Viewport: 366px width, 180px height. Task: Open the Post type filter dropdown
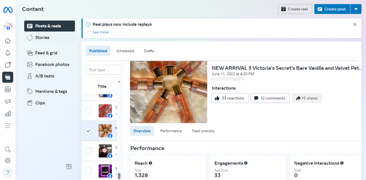pyautogui.click(x=104, y=70)
